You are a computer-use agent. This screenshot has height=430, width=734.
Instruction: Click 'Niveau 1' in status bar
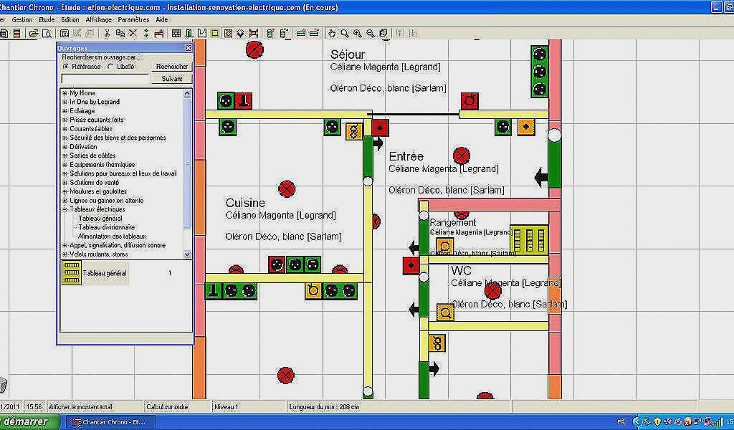pos(226,406)
